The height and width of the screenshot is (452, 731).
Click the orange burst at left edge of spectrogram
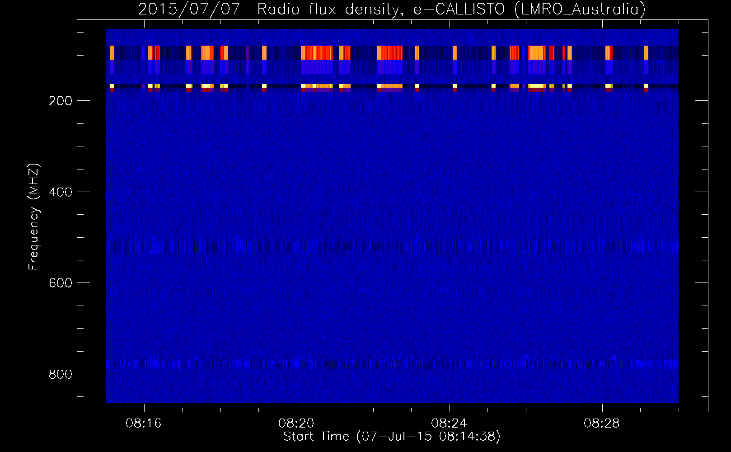[112, 53]
